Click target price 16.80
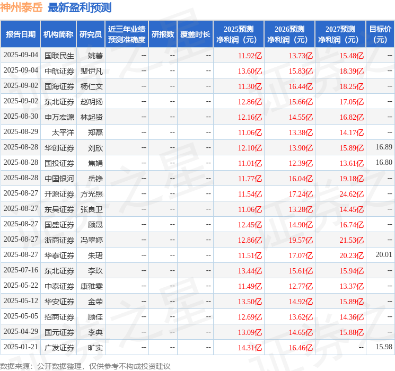The width and height of the screenshot is (395, 371). pyautogui.click(x=384, y=163)
